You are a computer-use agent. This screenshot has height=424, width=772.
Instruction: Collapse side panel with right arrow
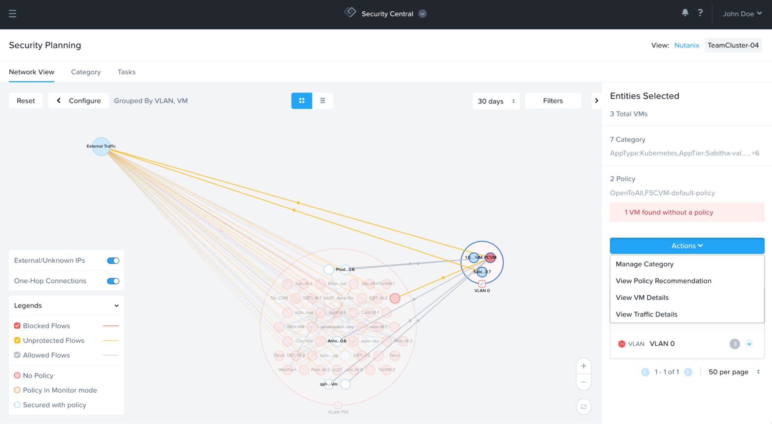(x=596, y=100)
